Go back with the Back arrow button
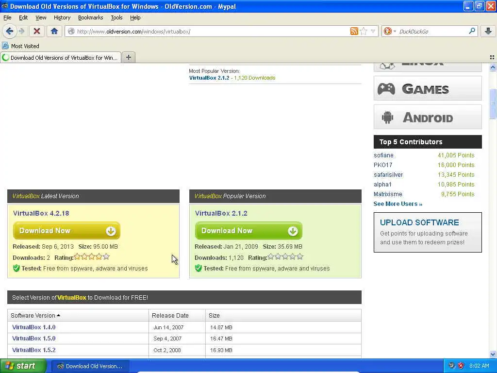This screenshot has width=497, height=373. tap(10, 31)
